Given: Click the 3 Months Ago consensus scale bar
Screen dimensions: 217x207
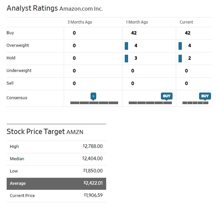Looking at the screenshot, I should (94, 103).
